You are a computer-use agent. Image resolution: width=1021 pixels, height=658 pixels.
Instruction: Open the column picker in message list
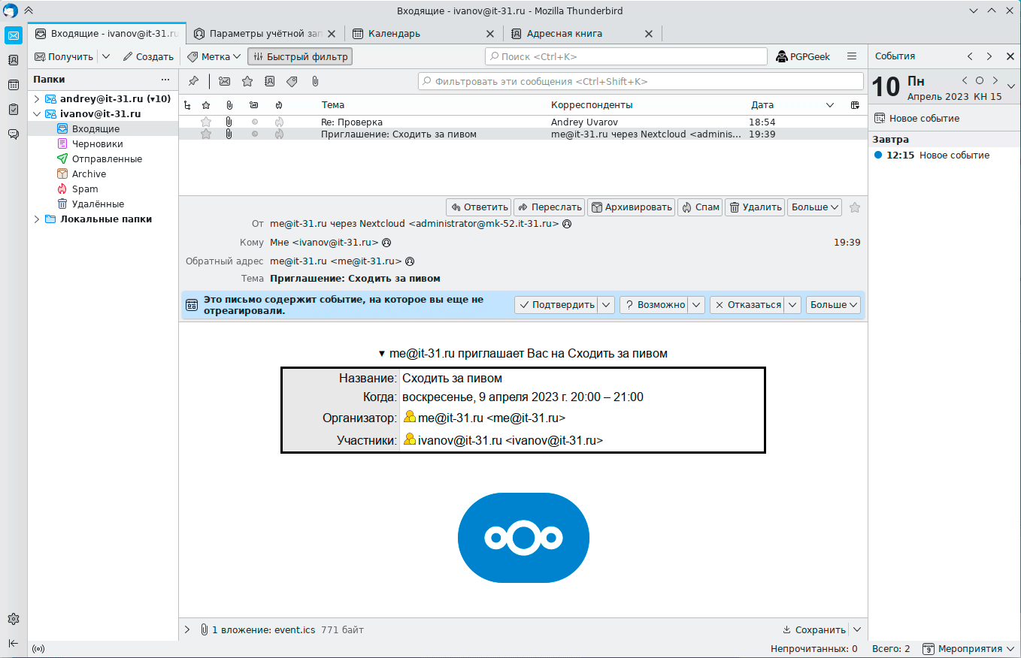(x=855, y=105)
